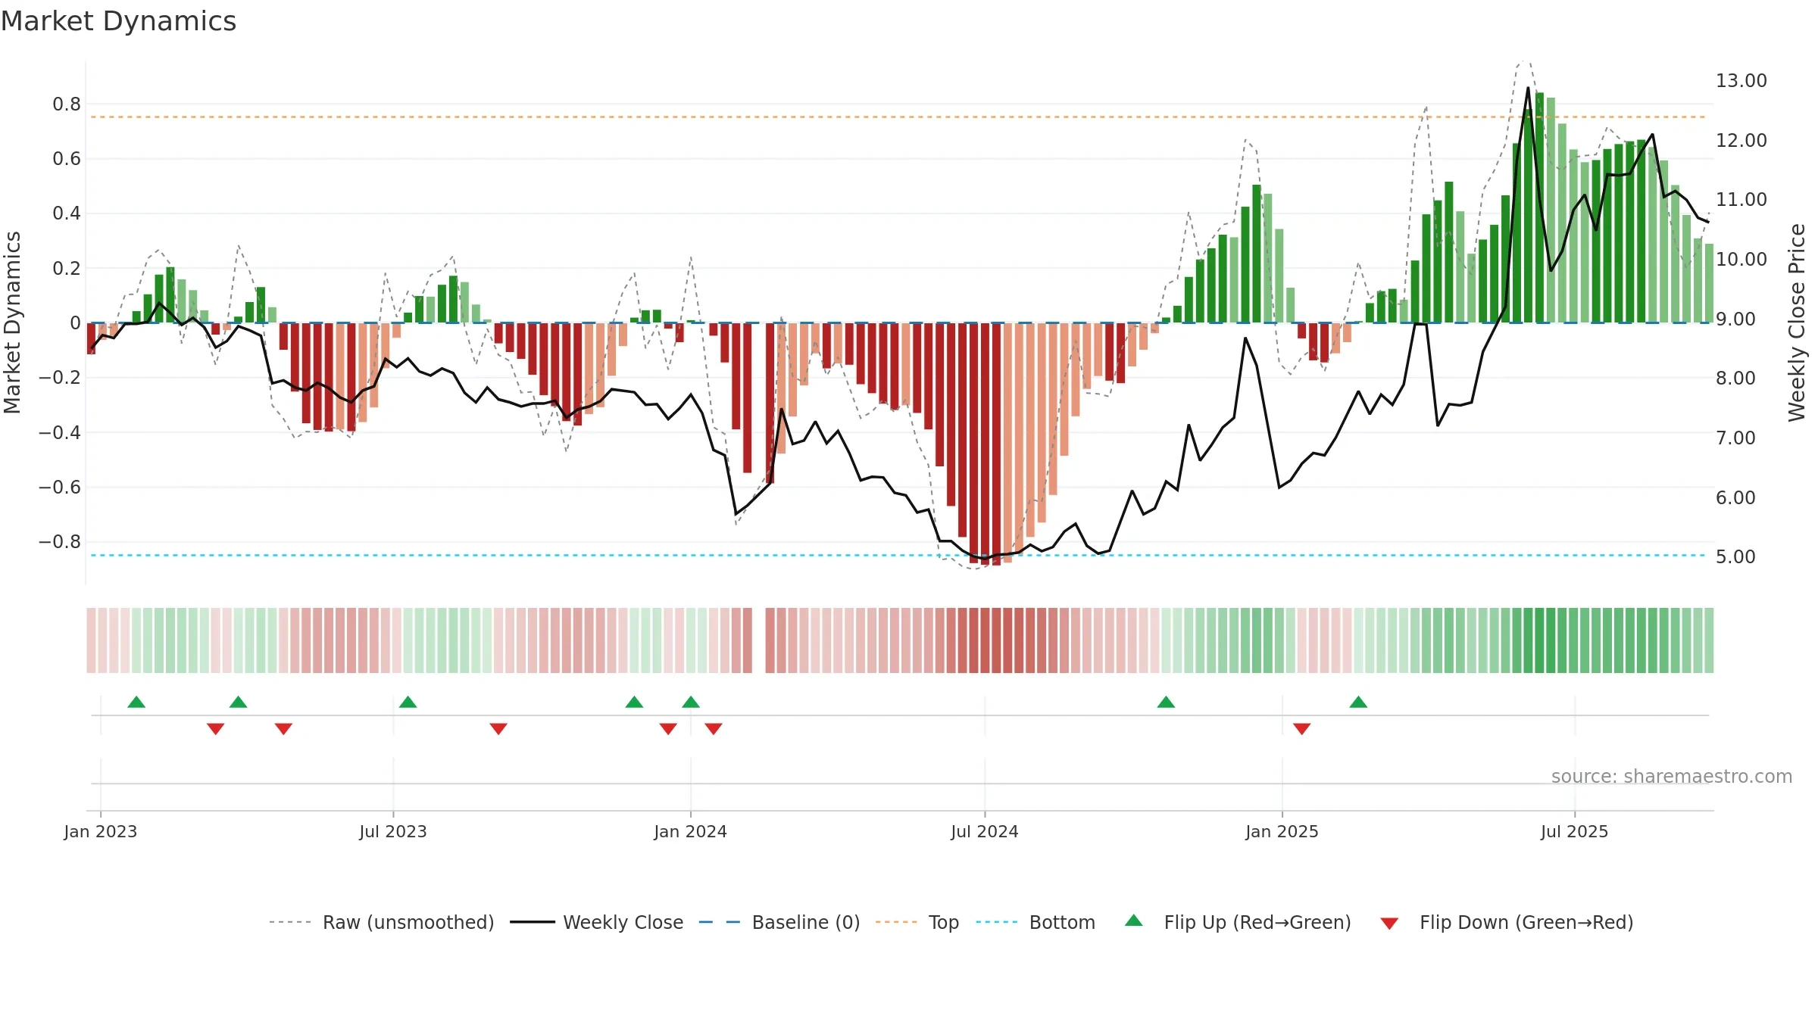Click the −0.2 left axis tick

[60, 378]
